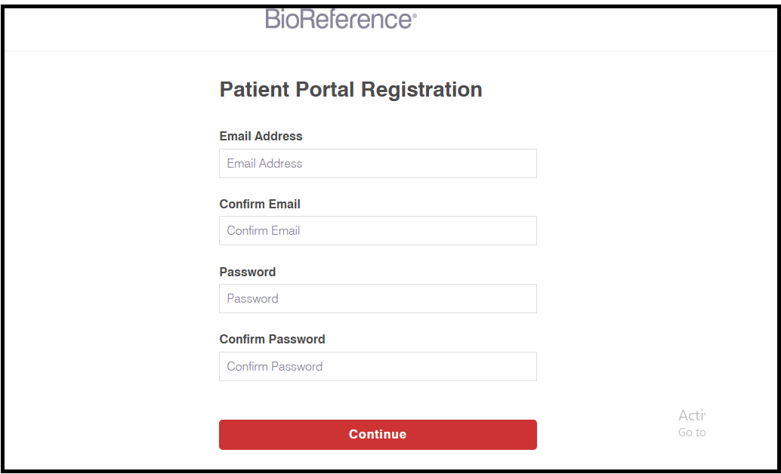Click the "Go to" watermark text
Screen dimensions: 781x474
(x=691, y=432)
